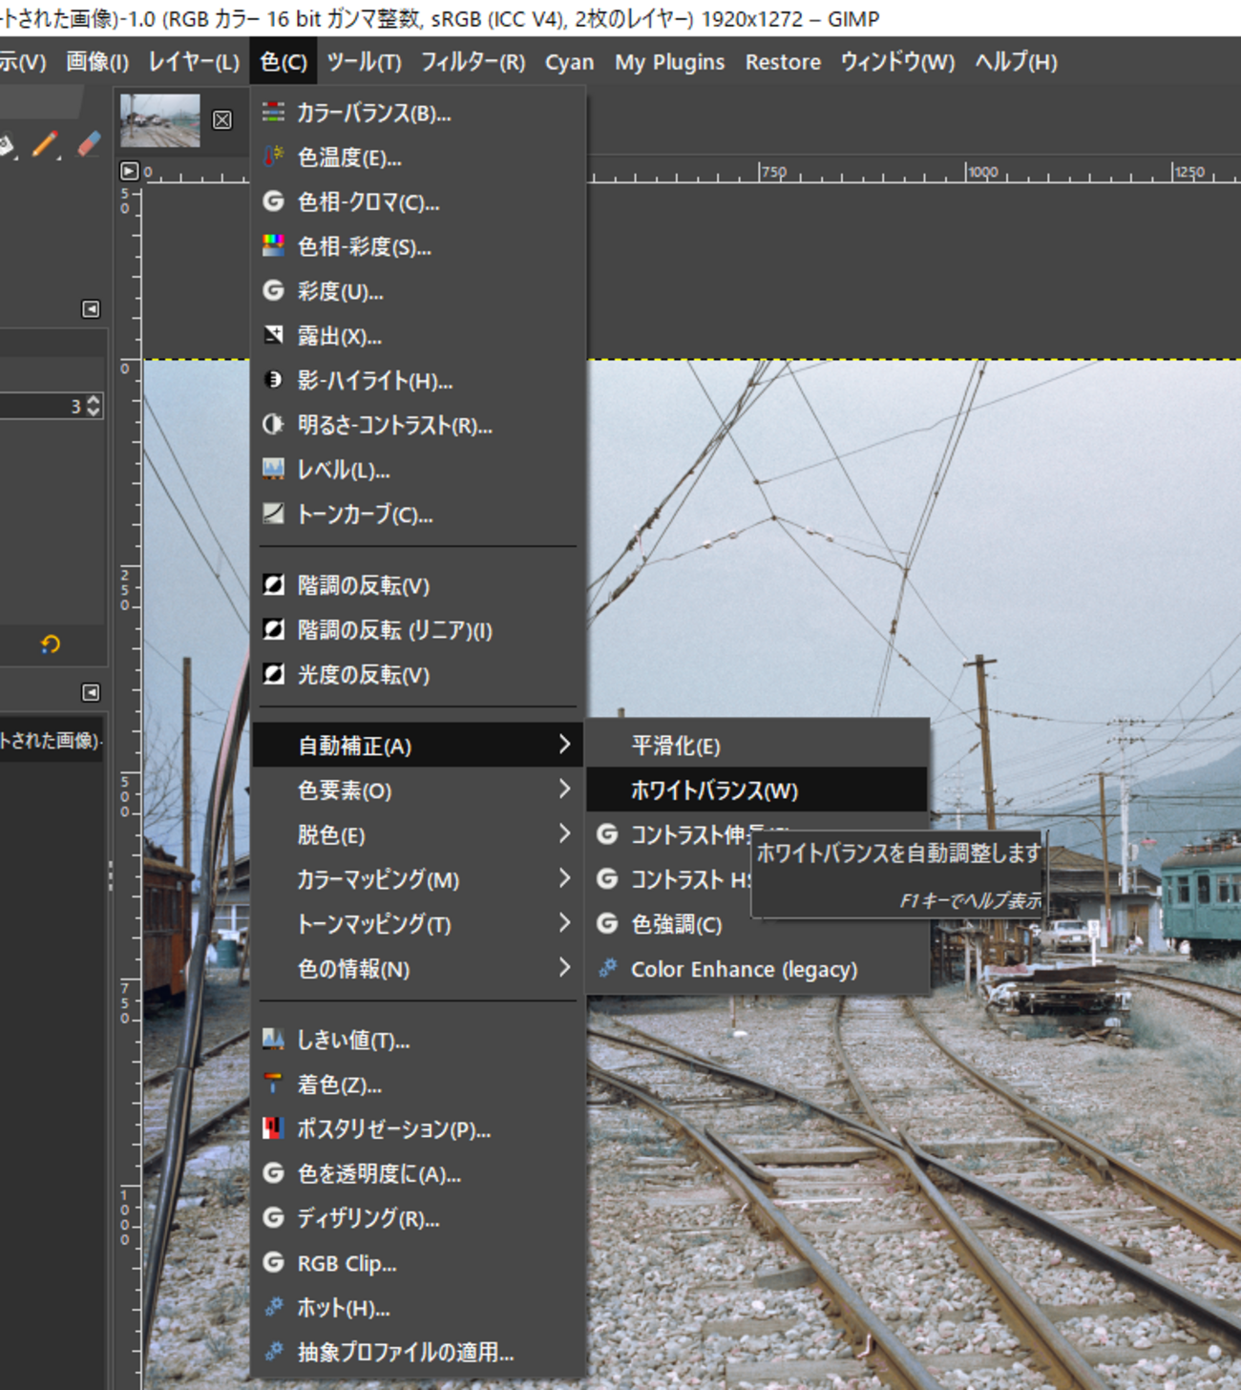Select the pencil tool icon

click(45, 144)
